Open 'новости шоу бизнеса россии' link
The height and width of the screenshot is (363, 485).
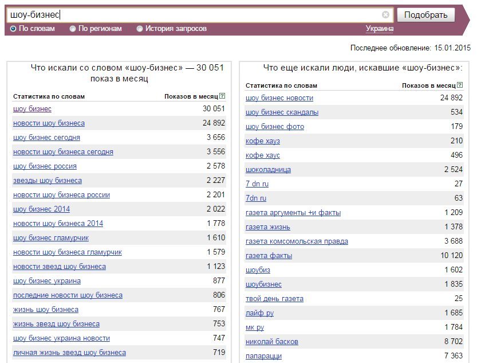pos(61,195)
